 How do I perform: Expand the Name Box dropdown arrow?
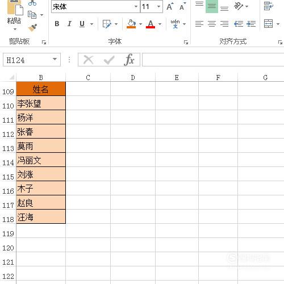(55, 60)
